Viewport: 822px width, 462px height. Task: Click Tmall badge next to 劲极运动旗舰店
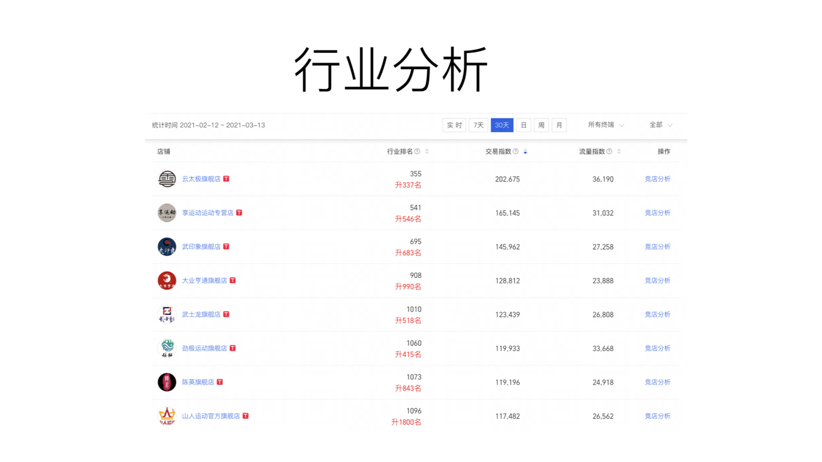(232, 348)
